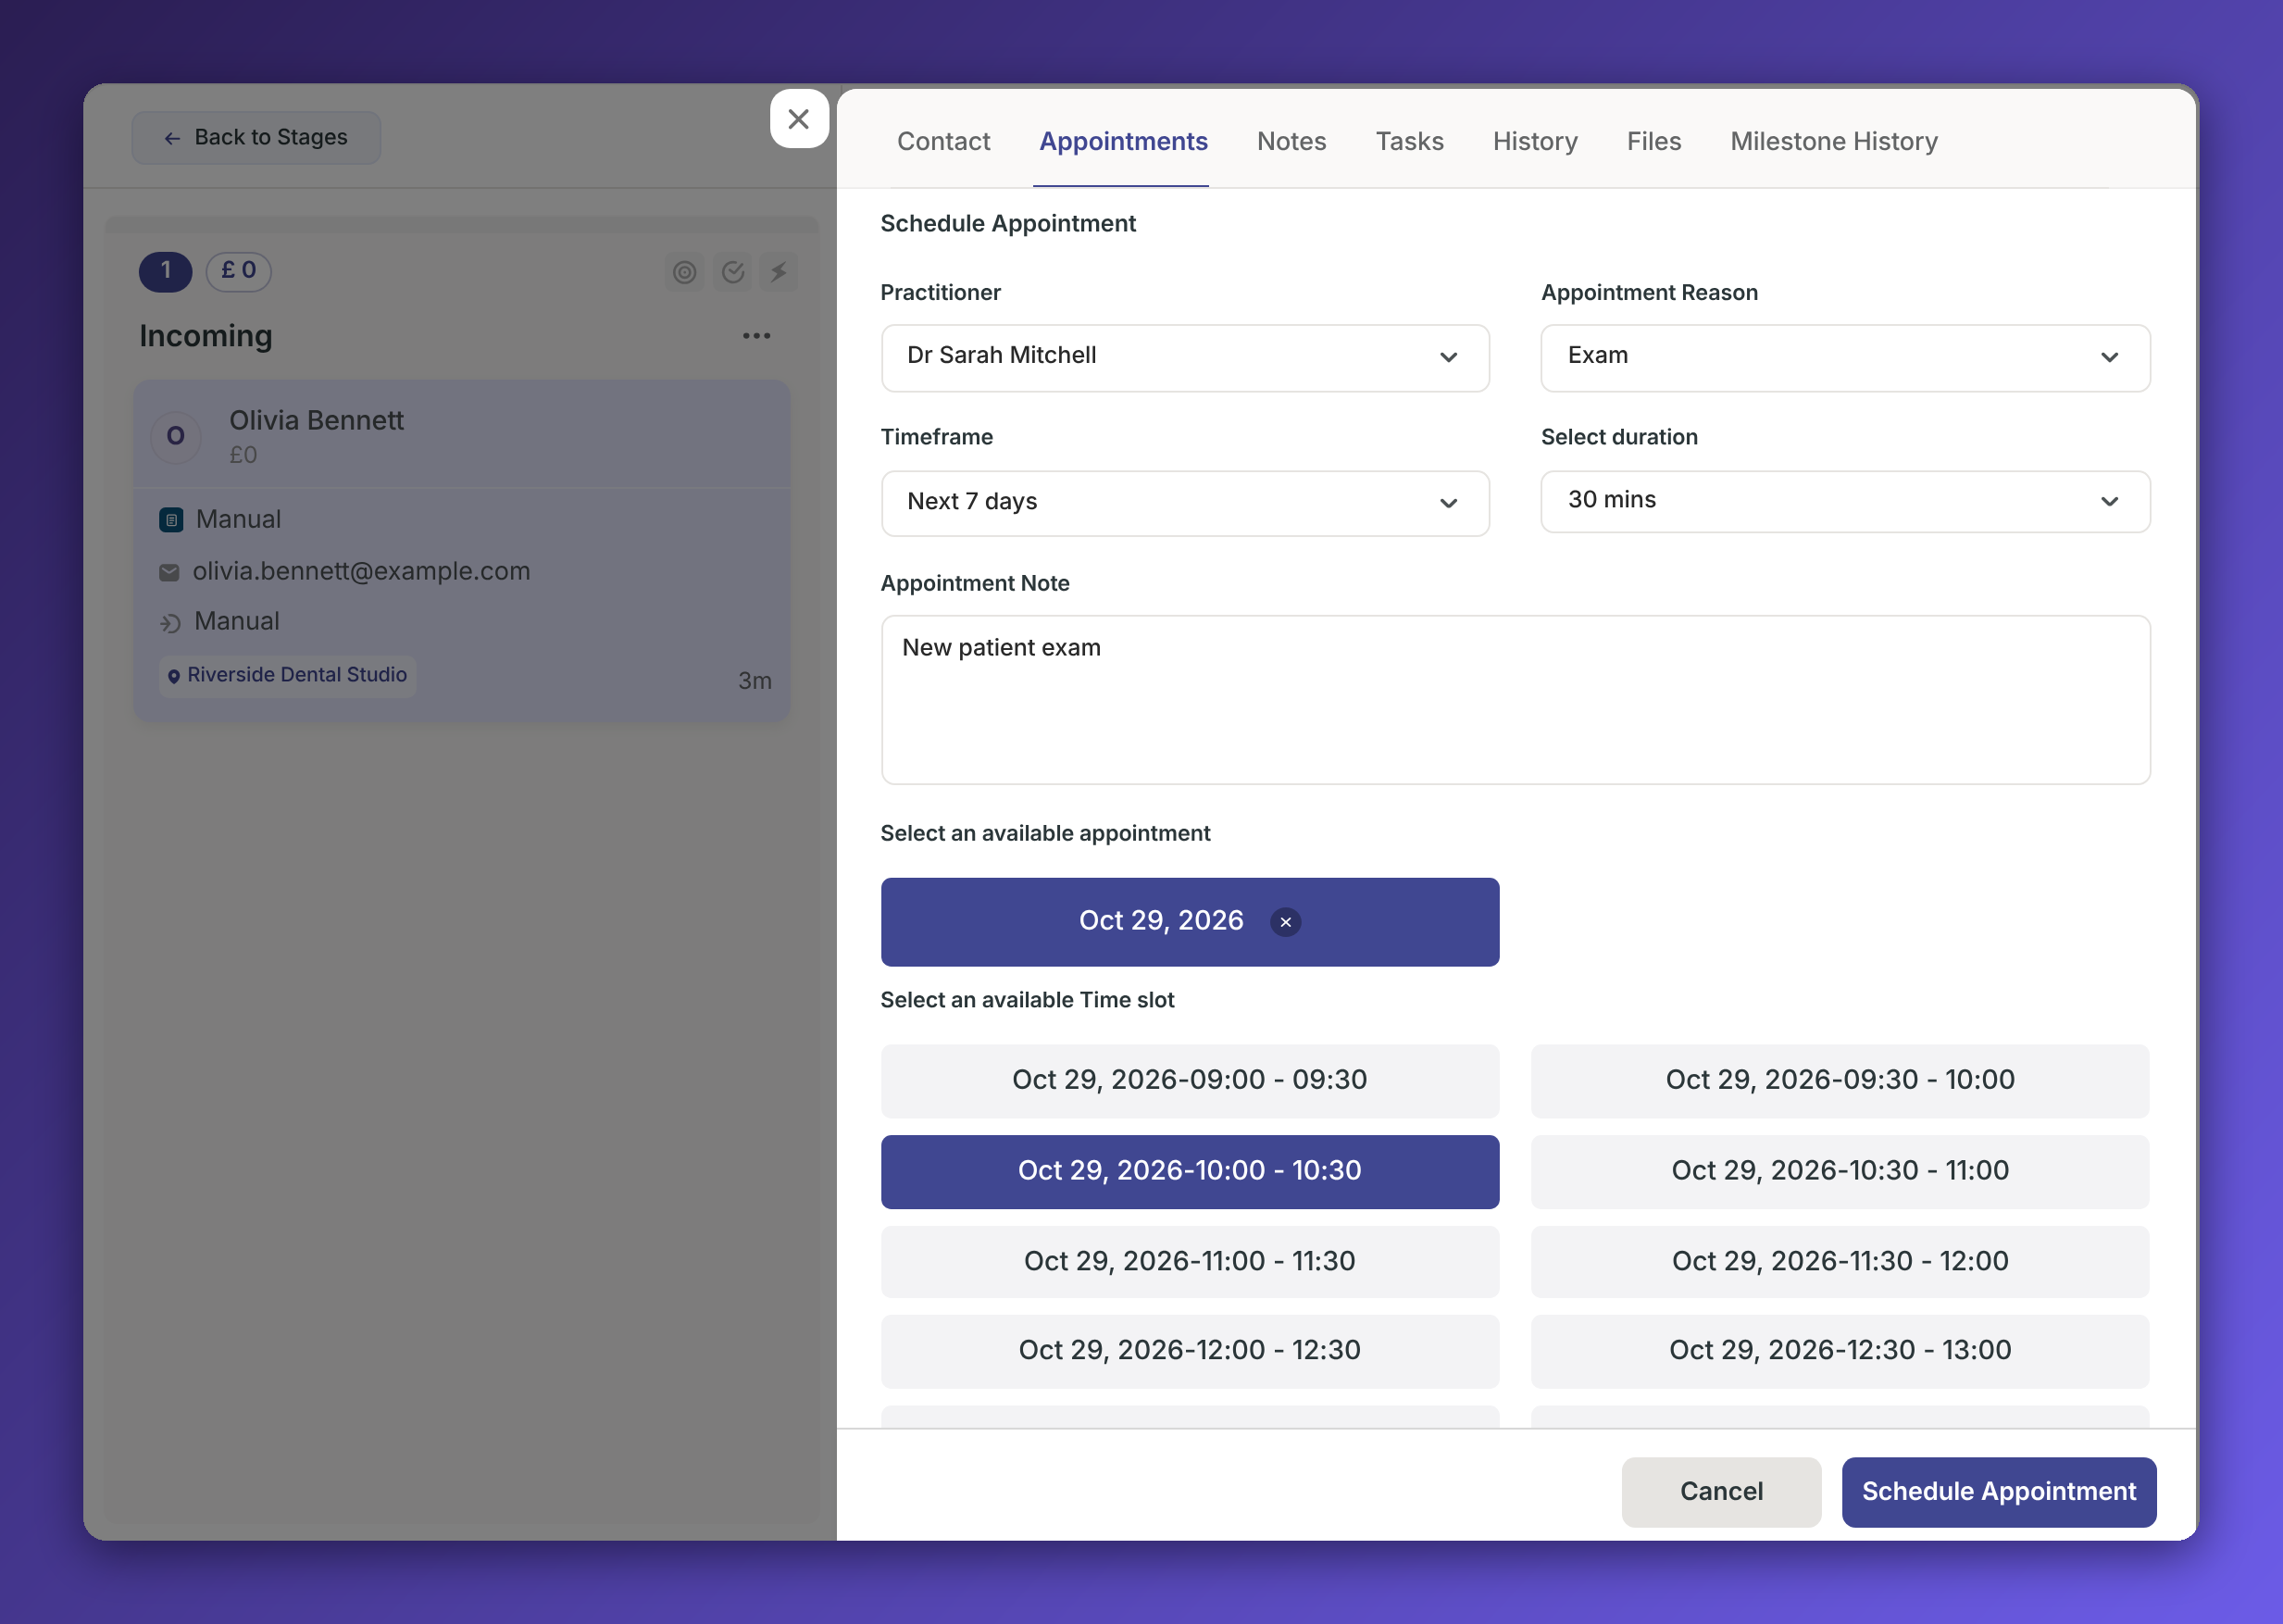Click the olivia.bennett@example.com email text

(361, 571)
